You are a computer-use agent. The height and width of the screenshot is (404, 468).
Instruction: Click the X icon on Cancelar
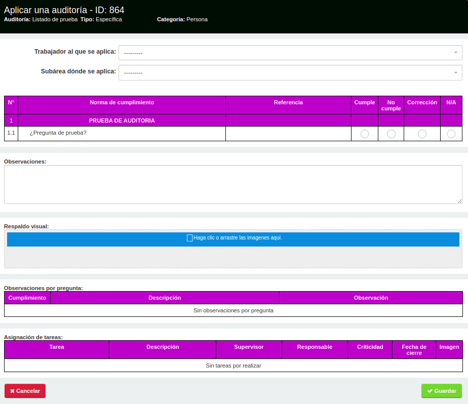tap(12, 391)
